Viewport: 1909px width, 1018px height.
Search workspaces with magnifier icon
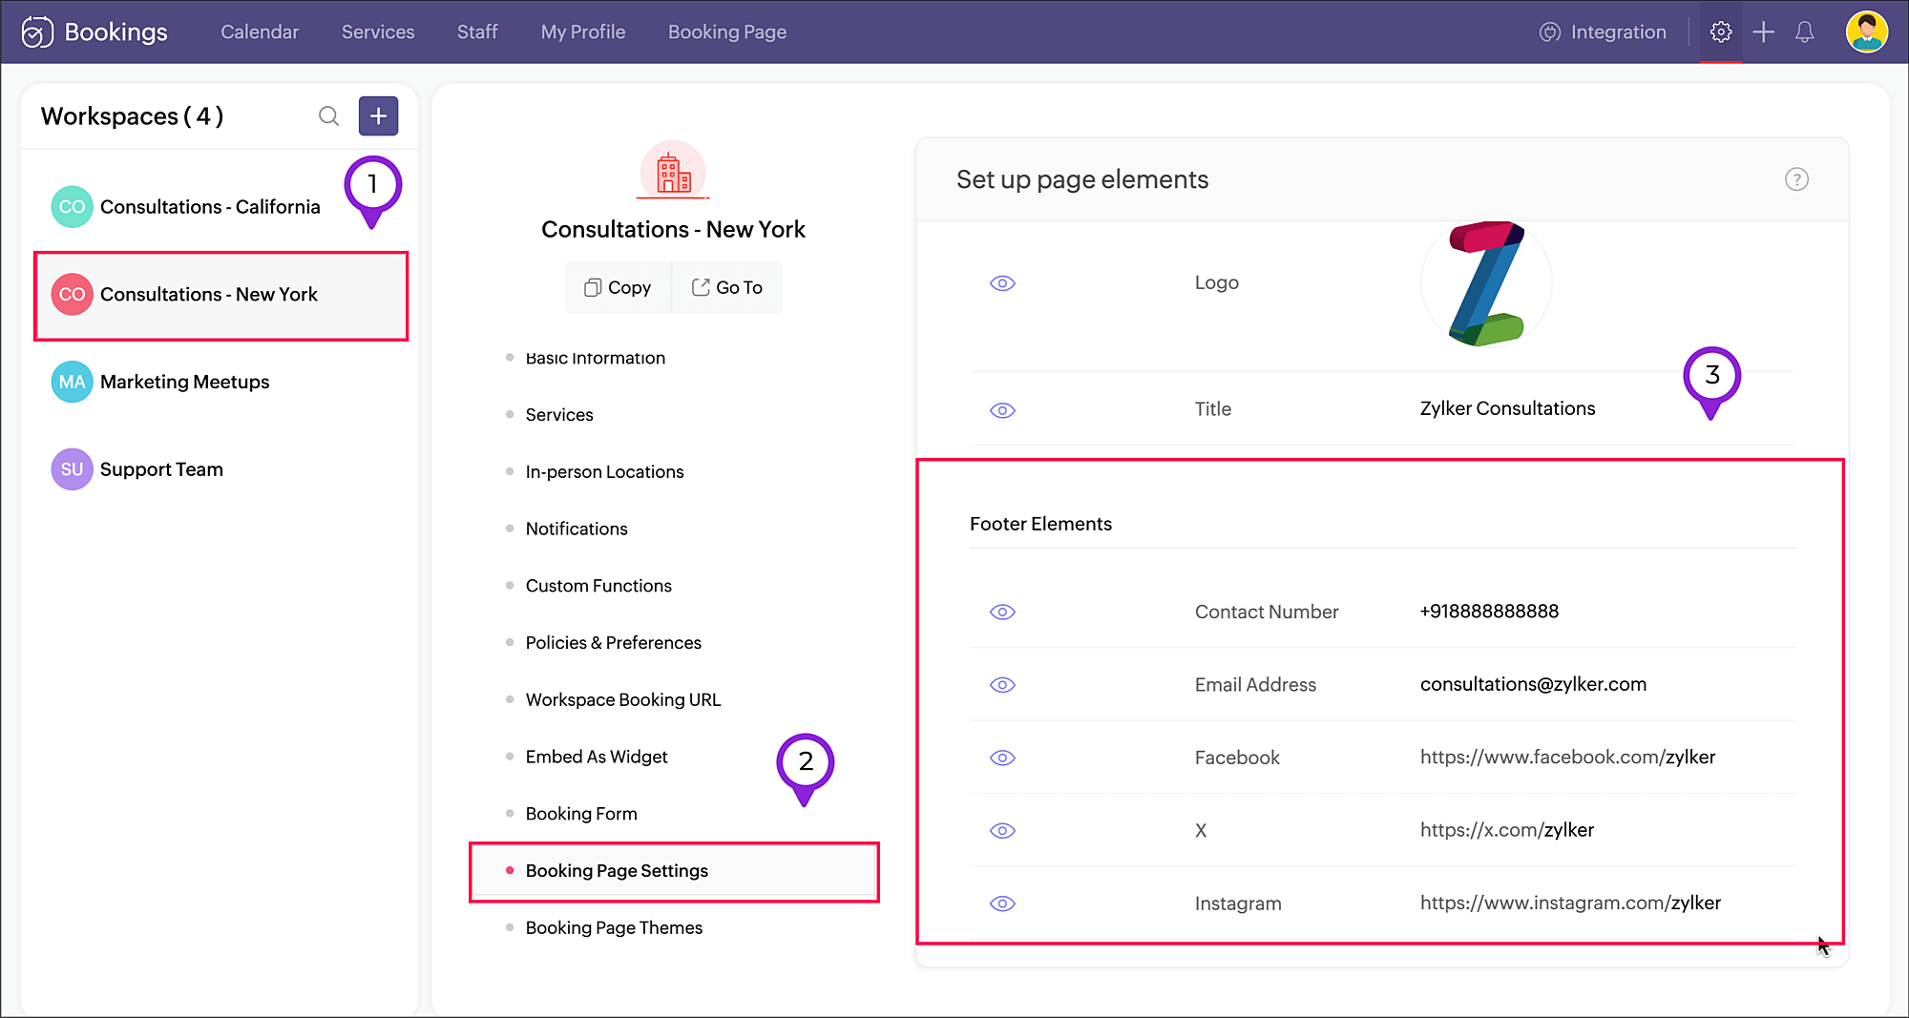tap(328, 116)
